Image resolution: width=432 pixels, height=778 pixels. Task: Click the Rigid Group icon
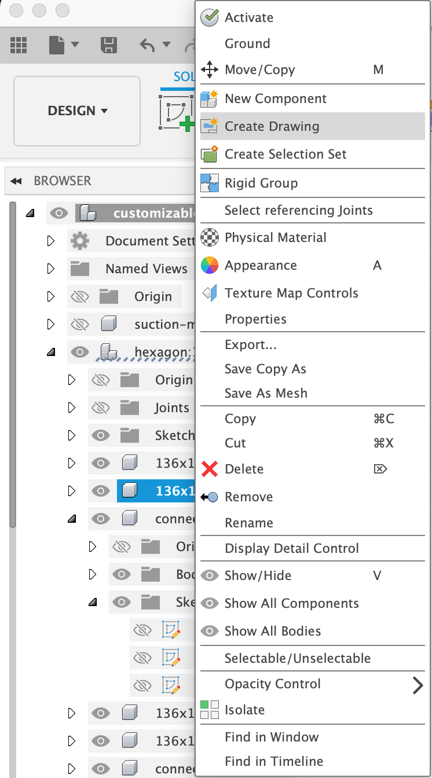point(209,183)
